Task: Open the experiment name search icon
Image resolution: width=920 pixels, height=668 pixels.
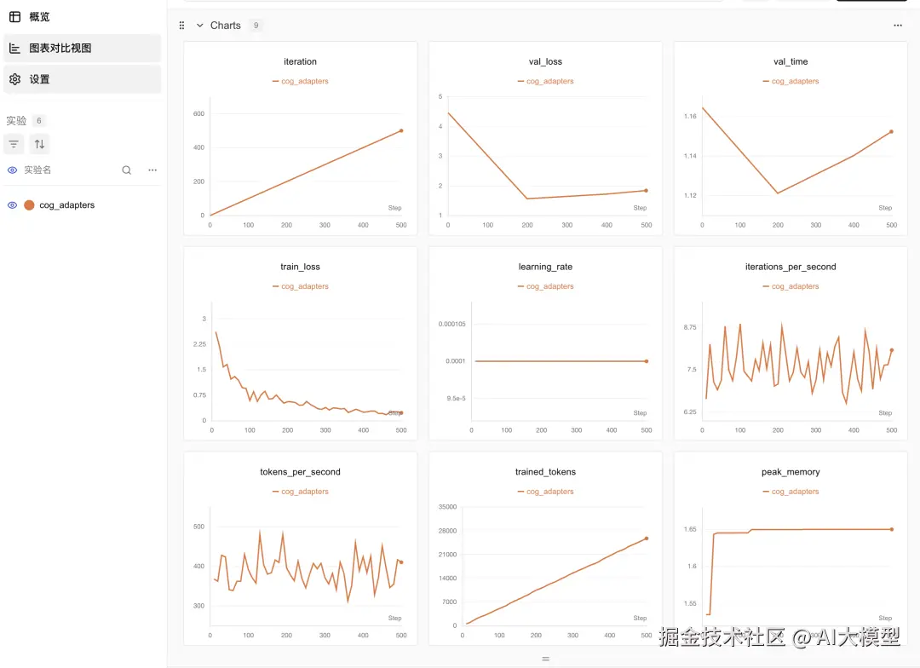Action: coord(126,170)
